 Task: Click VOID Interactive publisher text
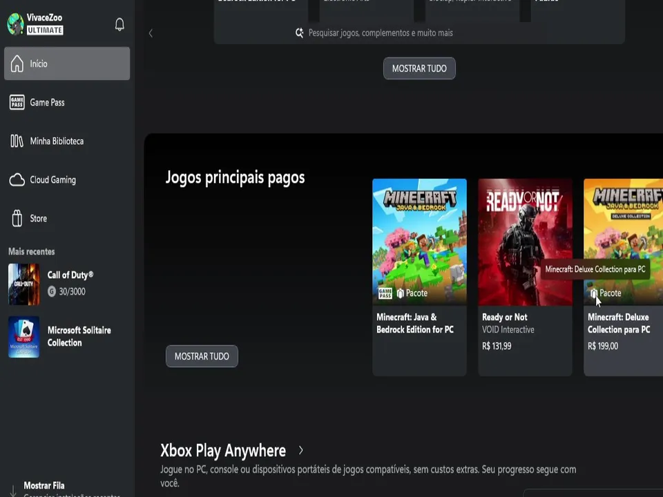click(508, 330)
